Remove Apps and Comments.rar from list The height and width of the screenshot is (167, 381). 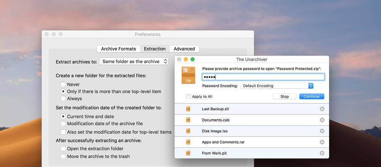(x=322, y=142)
